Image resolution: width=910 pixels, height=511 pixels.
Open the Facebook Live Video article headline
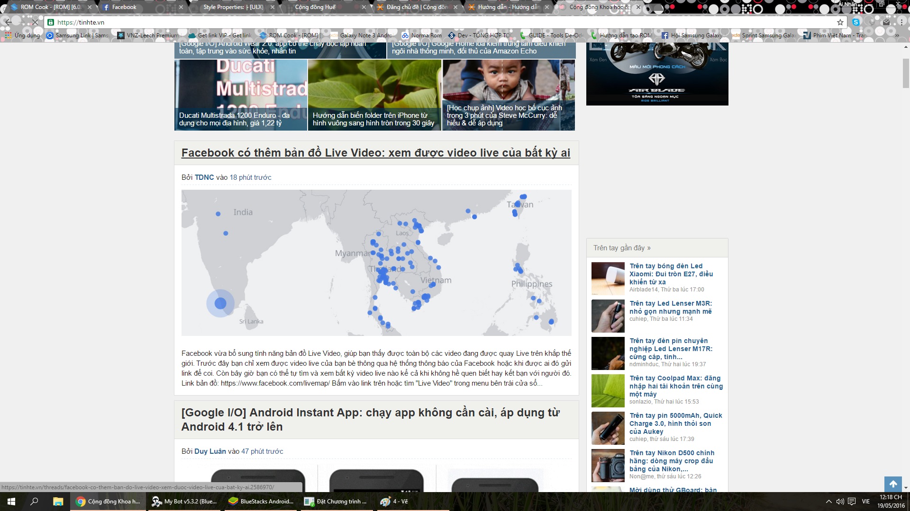(x=375, y=153)
